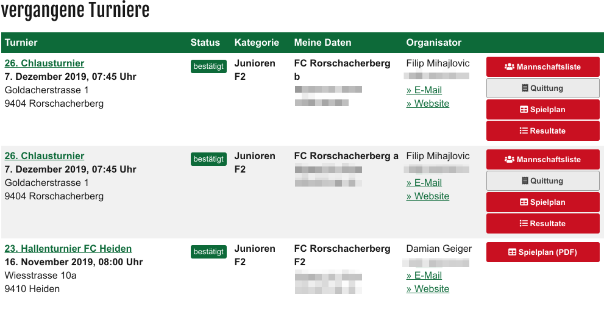Open first 26. Chlausturnier tournament link
The width and height of the screenshot is (604, 314).
coord(44,63)
